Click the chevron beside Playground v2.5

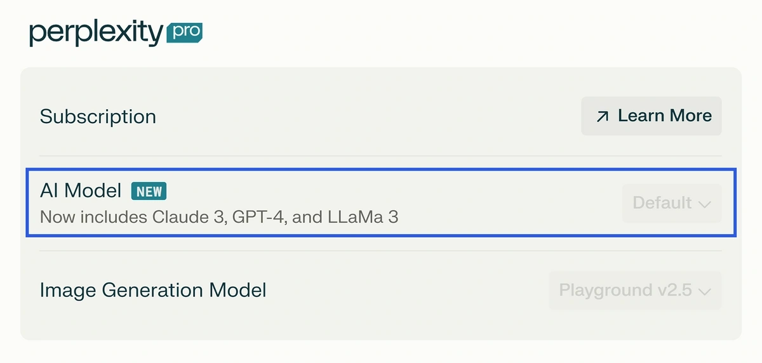(704, 291)
